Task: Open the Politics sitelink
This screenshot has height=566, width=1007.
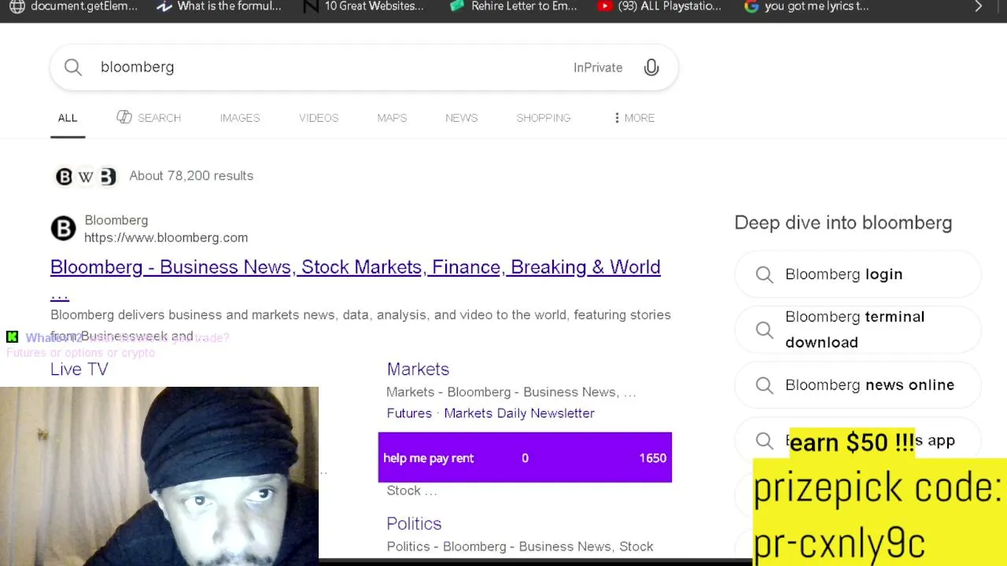Action: 414,524
